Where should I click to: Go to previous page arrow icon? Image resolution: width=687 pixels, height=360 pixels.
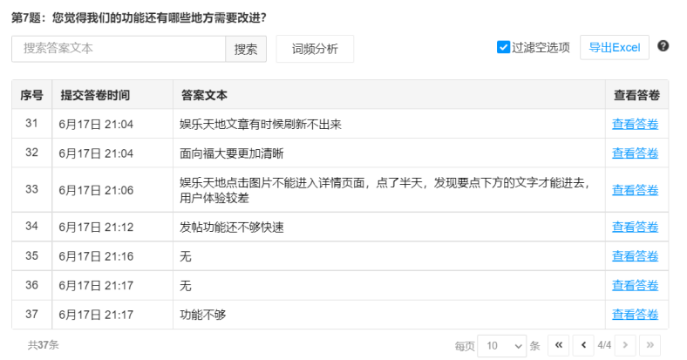coord(583,345)
